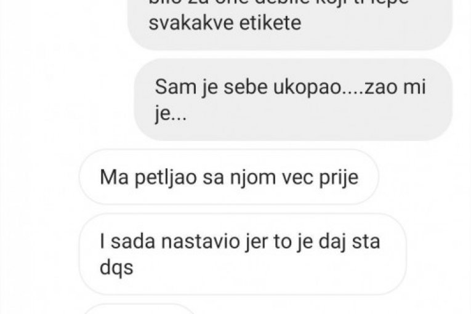Click the word 'dqs' in the last full message
Screen dimensions: 471x314
[x=116, y=267]
